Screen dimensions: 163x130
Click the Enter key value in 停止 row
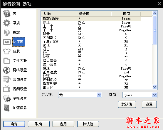pyautogui.click(x=126, y=22)
